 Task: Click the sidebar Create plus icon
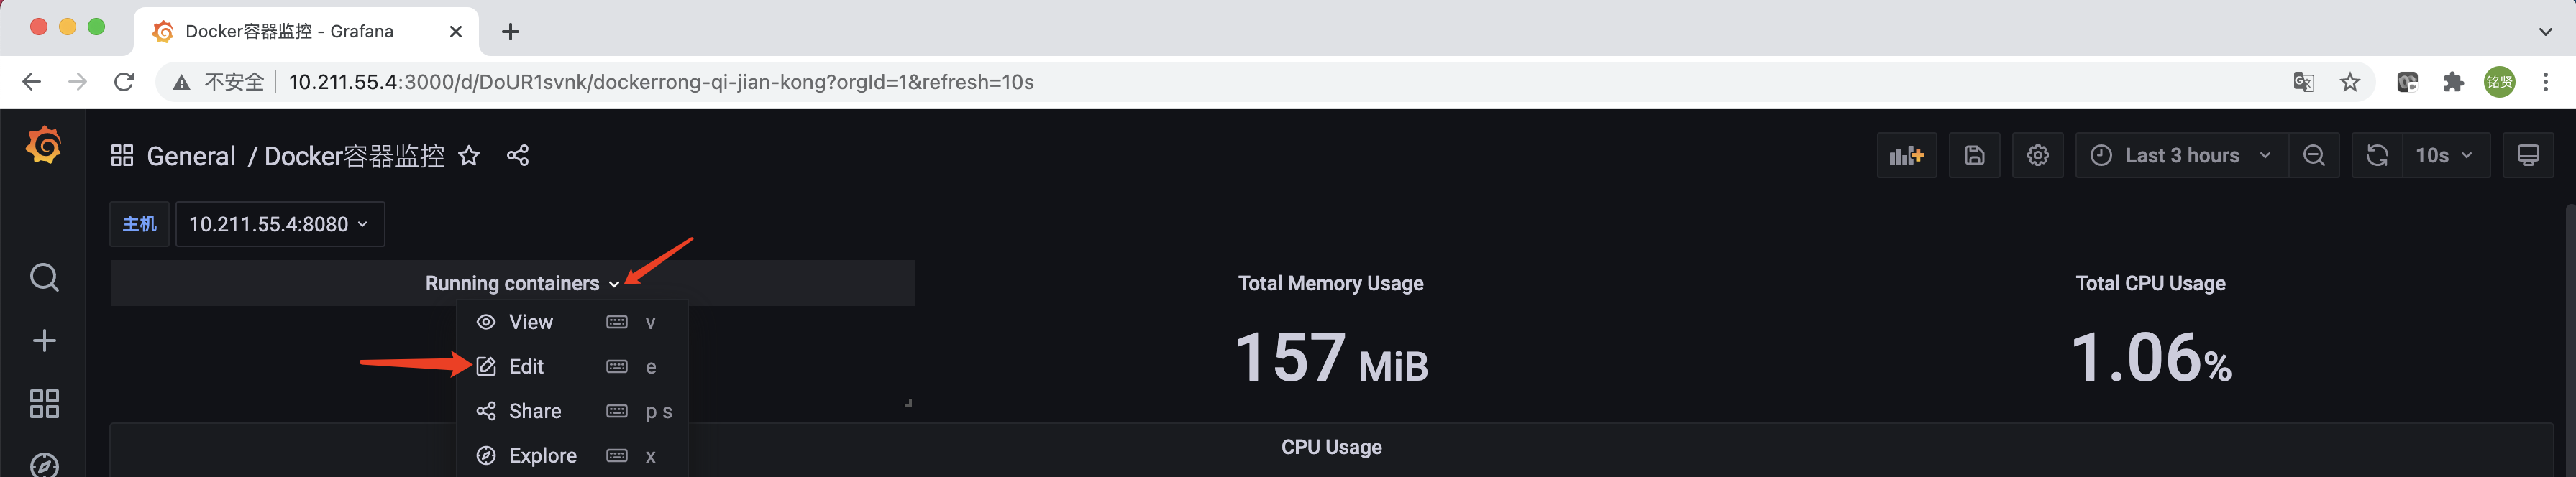click(x=44, y=341)
